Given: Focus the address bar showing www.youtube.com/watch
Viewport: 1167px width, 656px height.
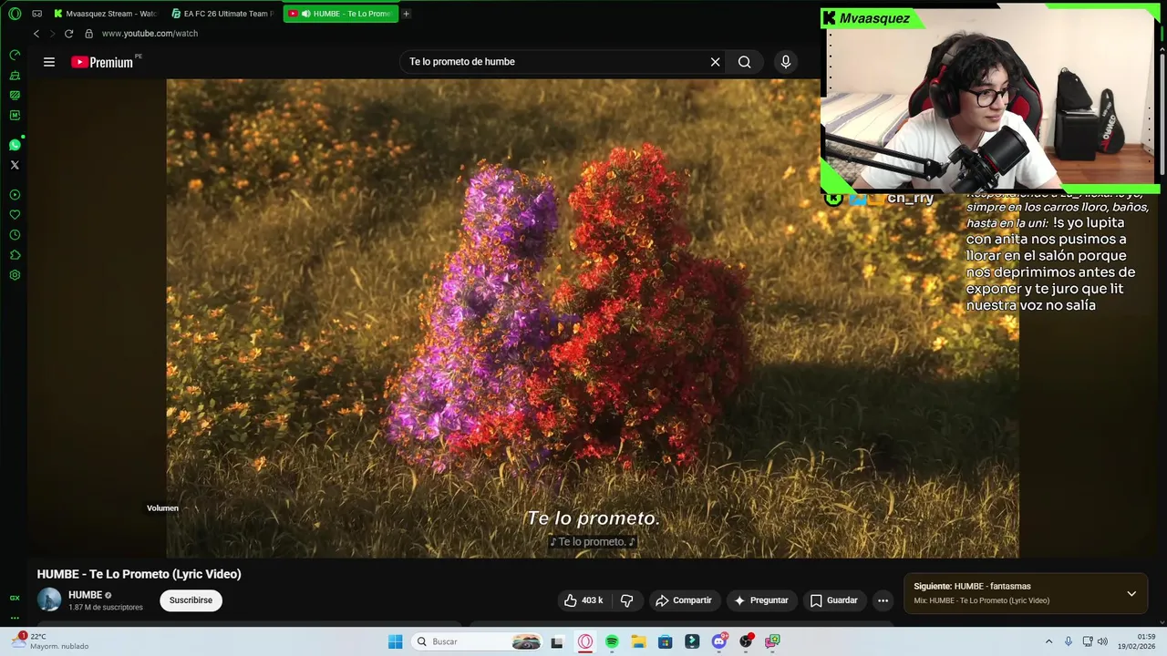Looking at the screenshot, I should [x=150, y=34].
